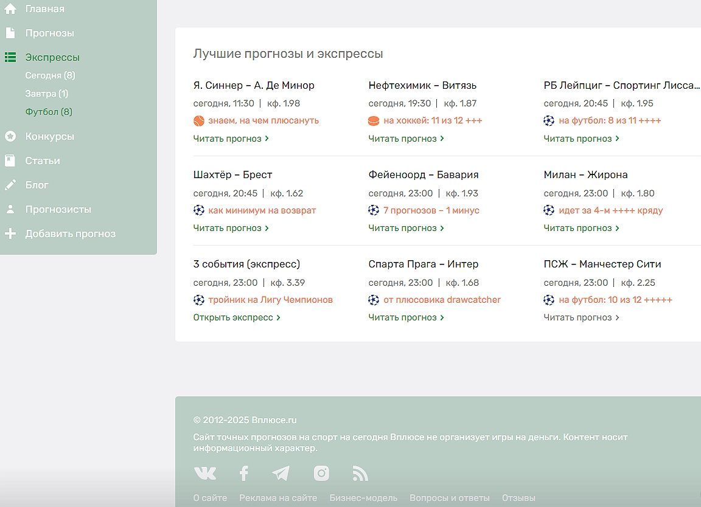The height and width of the screenshot is (507, 701).
Task: Open the match title Фейеноорд – Бавария
Action: (x=424, y=174)
